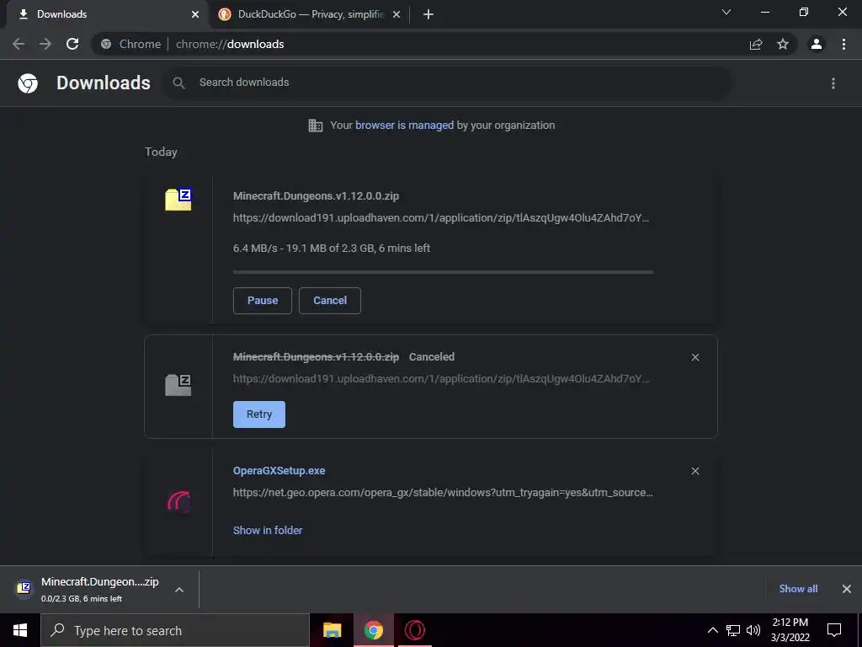
Task: Click the zip icon of the active download
Action: point(178,199)
